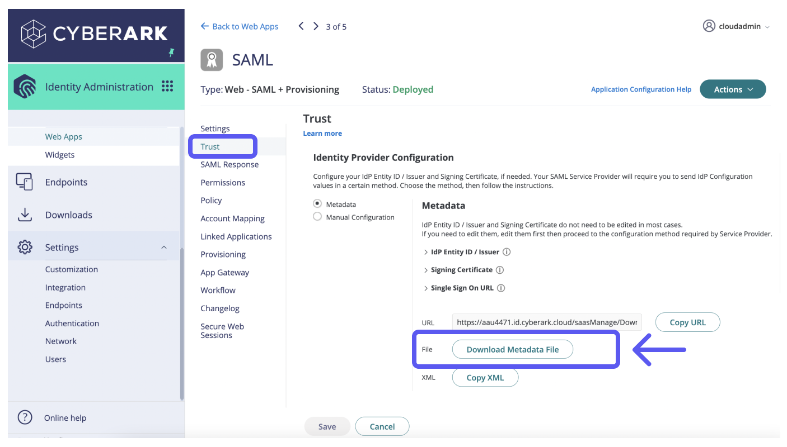Screen dimensions: 787x447
Task: Open the Actions dropdown menu
Action: [x=732, y=89]
